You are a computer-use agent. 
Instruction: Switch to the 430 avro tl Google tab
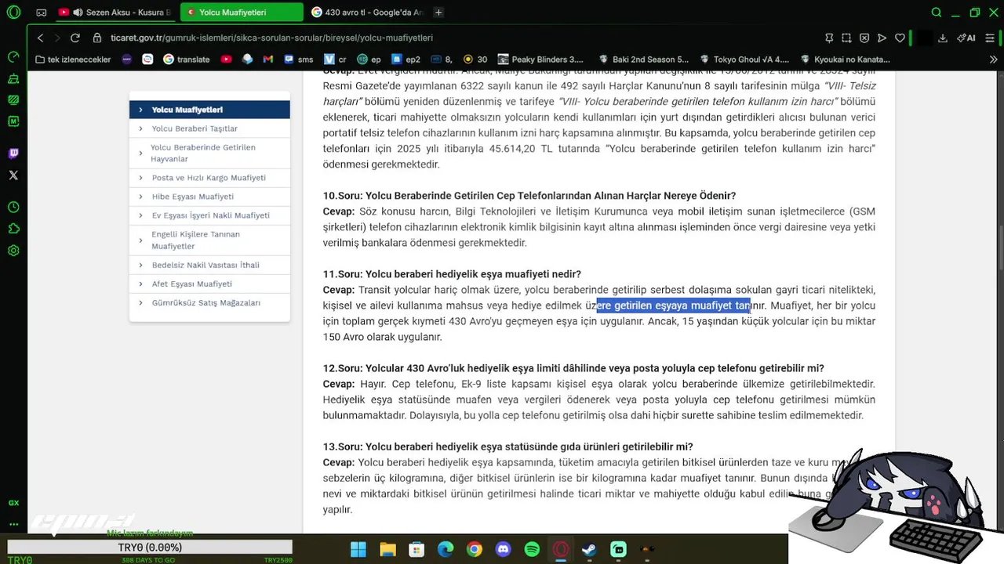click(x=366, y=13)
